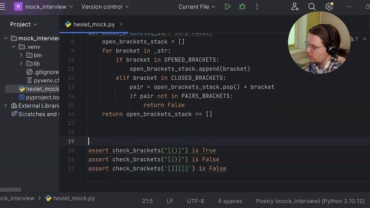Open the Version control dropdown
370x208 pixels.
[105, 6]
